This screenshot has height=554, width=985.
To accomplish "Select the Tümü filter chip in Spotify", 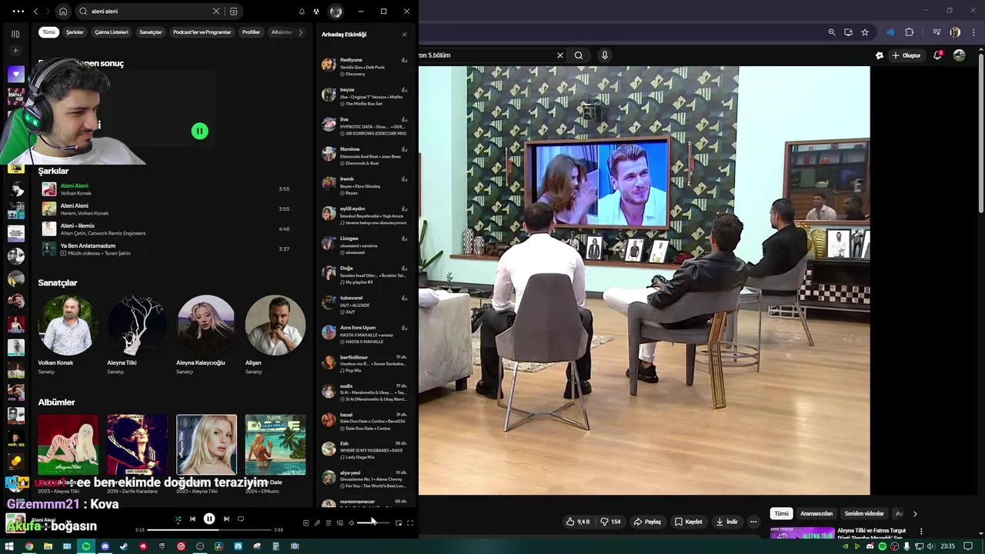I will (x=48, y=32).
